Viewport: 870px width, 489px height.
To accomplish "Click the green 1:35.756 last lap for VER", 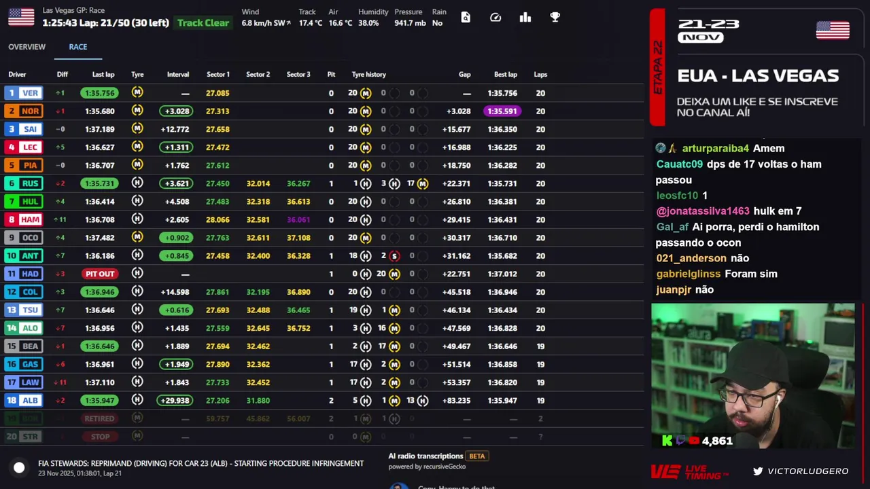I will pyautogui.click(x=100, y=93).
